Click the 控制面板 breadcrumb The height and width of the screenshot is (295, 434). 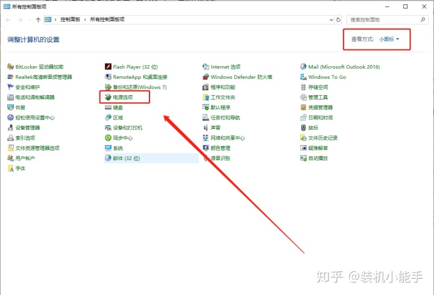pos(71,19)
